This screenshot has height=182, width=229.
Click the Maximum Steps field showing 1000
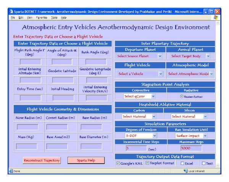(x=191, y=148)
